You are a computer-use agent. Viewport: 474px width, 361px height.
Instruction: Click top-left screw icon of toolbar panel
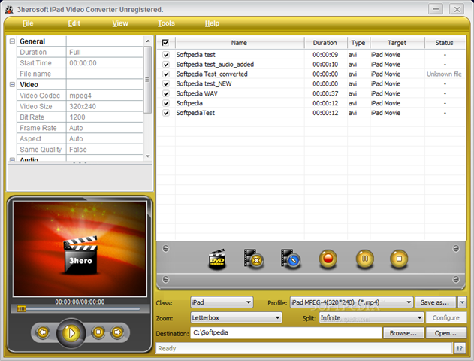(x=166, y=249)
